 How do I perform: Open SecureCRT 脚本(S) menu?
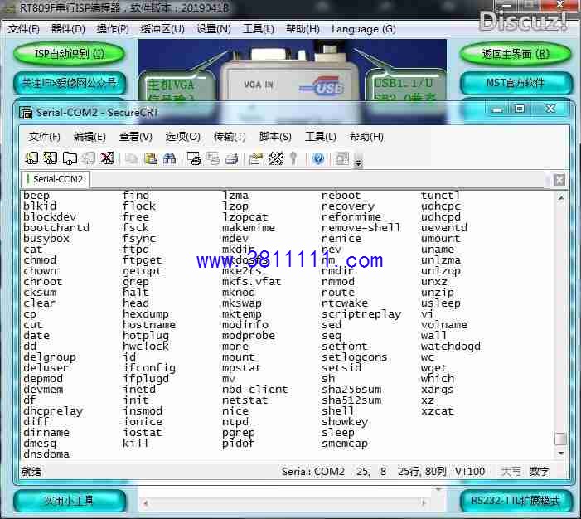tap(275, 137)
